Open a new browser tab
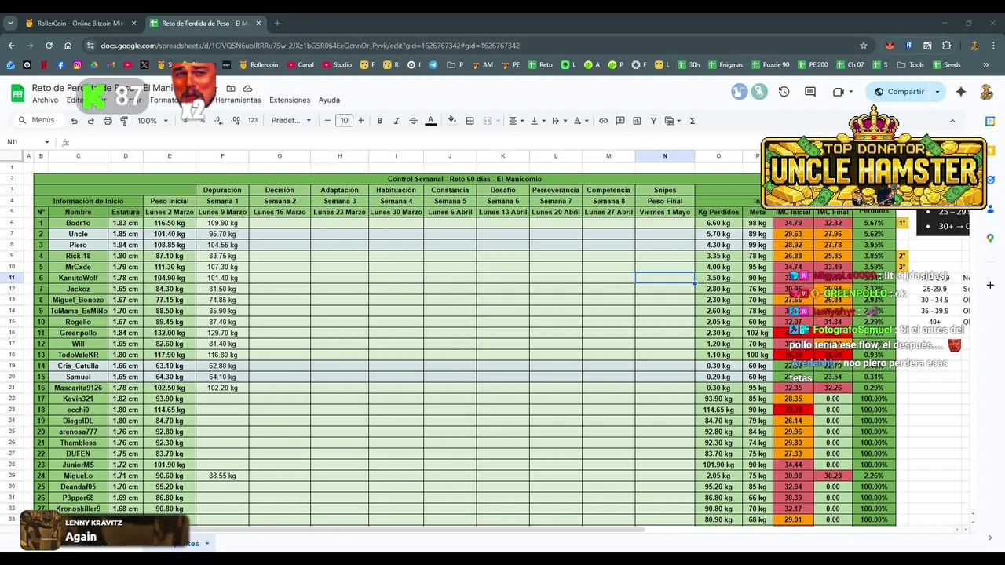This screenshot has height=565, width=1005. coord(277,23)
